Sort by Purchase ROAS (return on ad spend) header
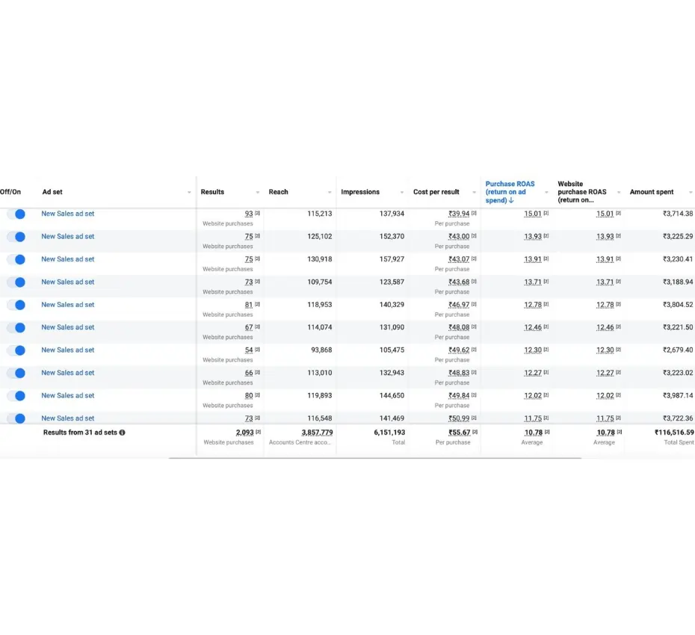 point(510,192)
